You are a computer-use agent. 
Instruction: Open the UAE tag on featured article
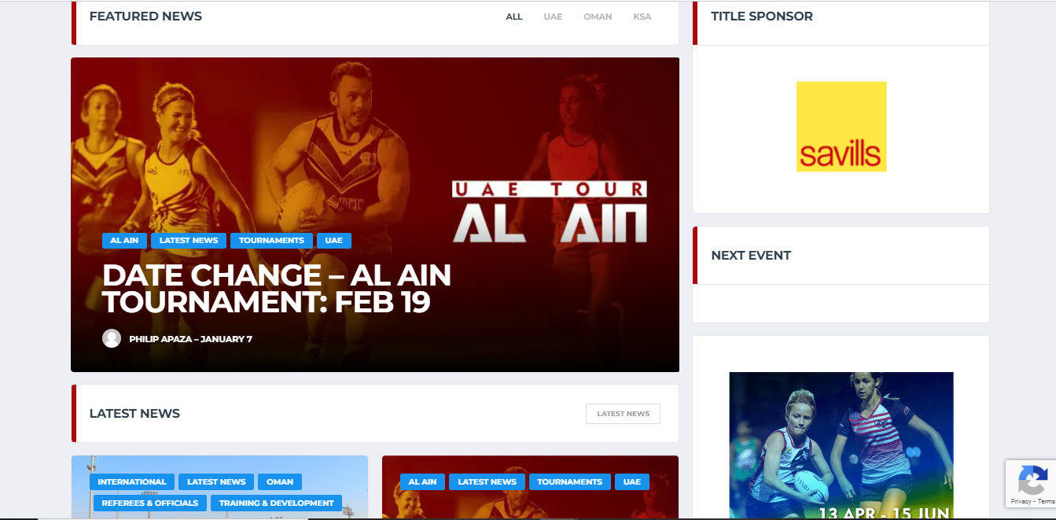coord(334,241)
